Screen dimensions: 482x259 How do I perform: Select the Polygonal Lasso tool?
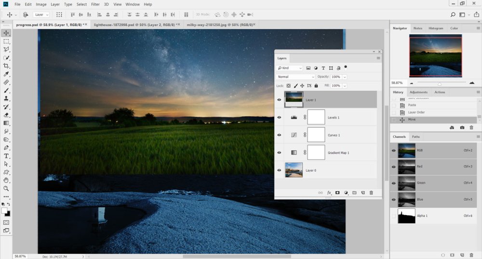coord(6,49)
